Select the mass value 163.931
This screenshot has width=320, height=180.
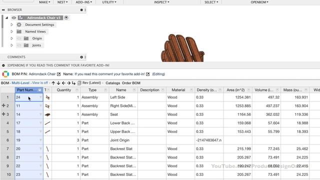(295, 97)
